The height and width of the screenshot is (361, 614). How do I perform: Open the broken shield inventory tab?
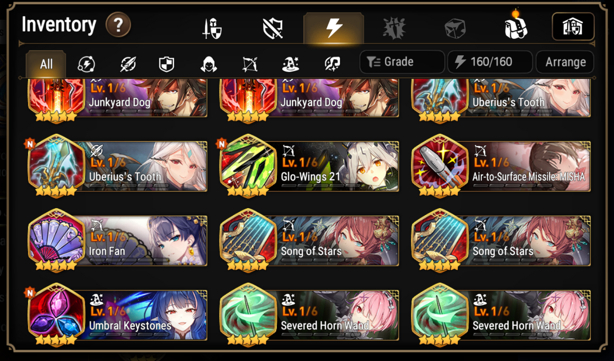[273, 28]
